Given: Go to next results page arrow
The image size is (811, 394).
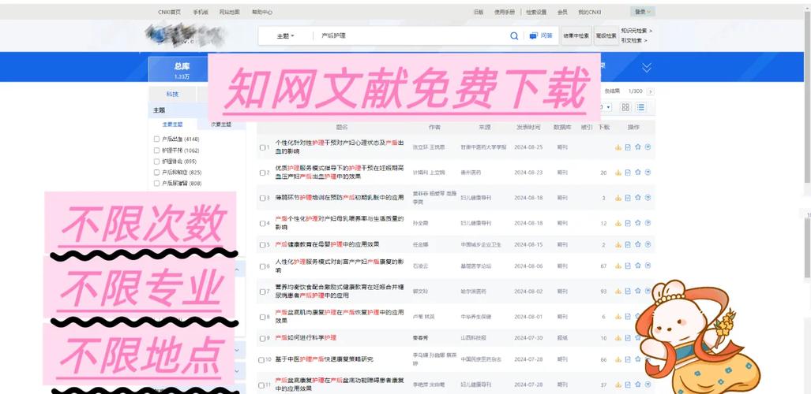Looking at the screenshot, I should click(650, 91).
